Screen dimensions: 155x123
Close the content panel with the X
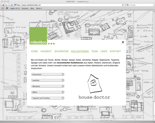tap(123, 42)
